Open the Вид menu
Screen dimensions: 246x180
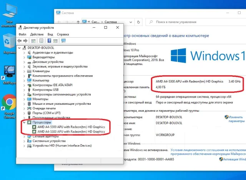coord(50,34)
